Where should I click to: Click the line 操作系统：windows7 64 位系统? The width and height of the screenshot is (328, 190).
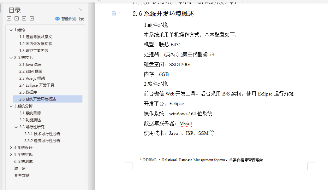[x=178, y=113]
